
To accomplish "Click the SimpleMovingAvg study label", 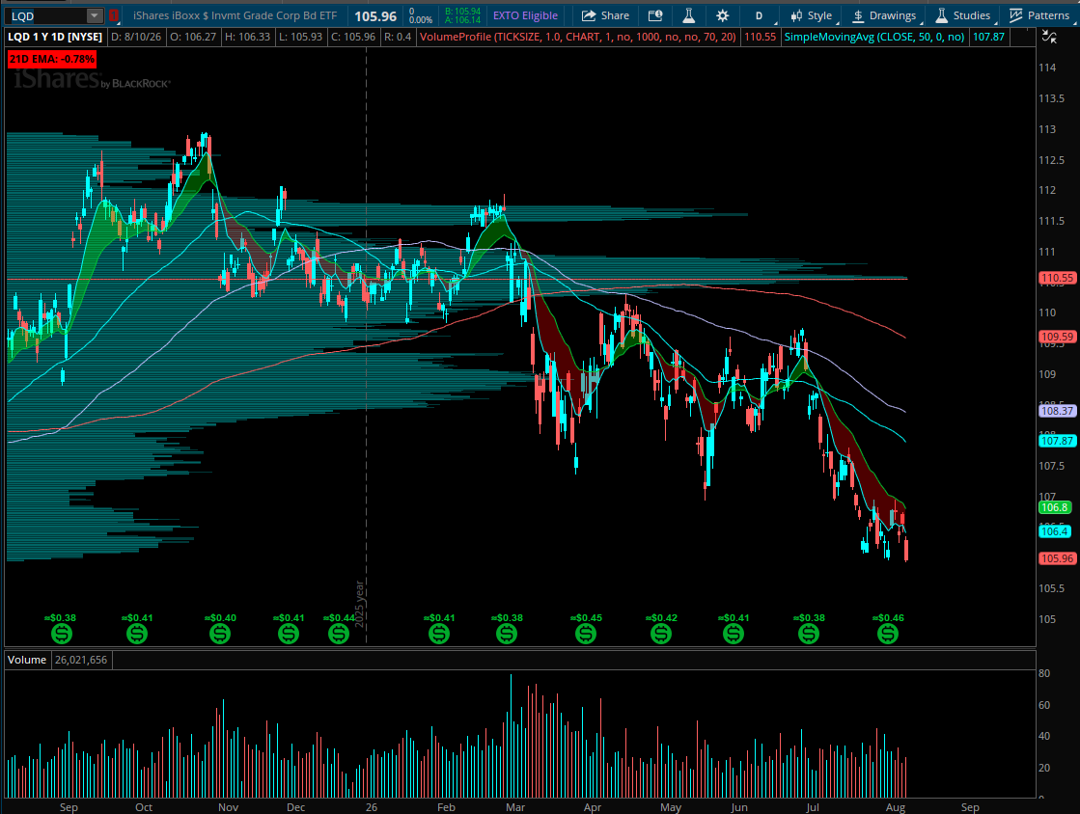I will click(874, 37).
